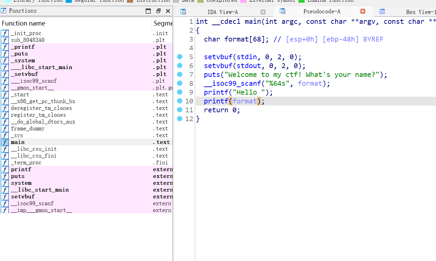Viewport: 436px width, 261px height.
Task: Click the function icon beside frame_dummy
Action: (x=5, y=129)
